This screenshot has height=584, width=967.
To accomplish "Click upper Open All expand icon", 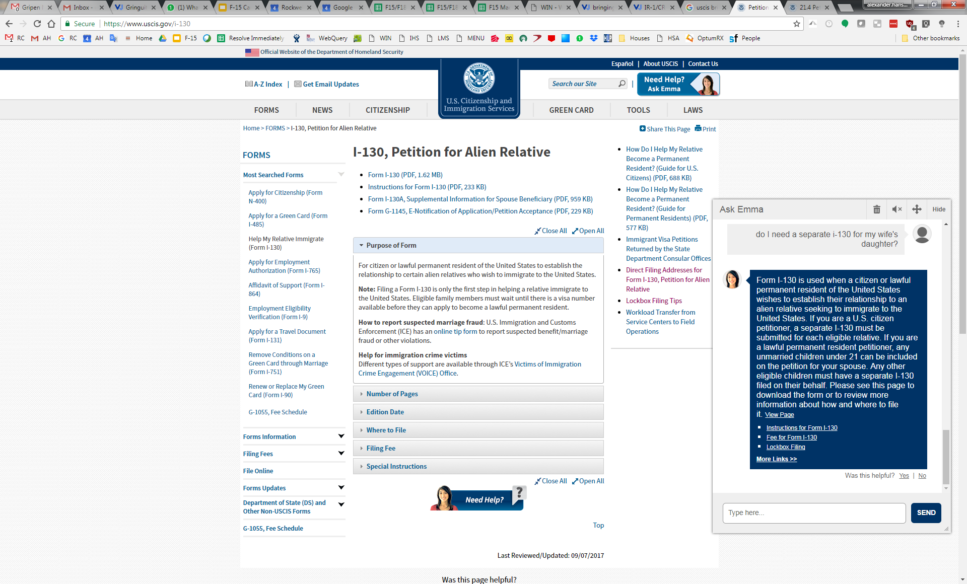I will click(x=575, y=231).
